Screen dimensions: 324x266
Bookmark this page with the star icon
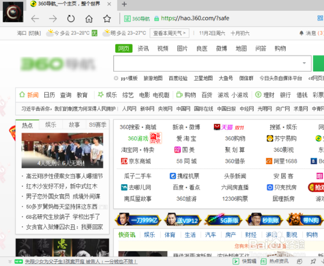coord(107,18)
